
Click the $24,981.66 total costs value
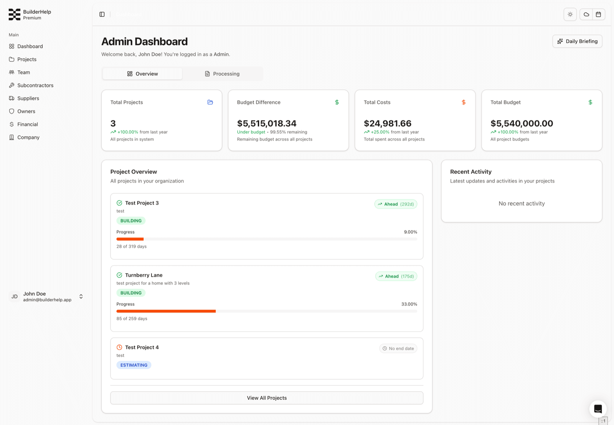click(x=388, y=123)
